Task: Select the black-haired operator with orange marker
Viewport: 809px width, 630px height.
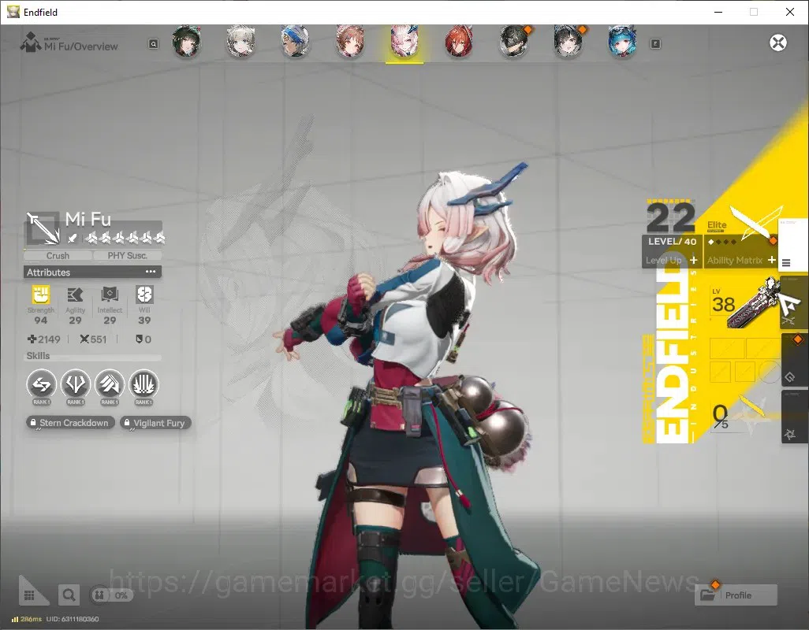Action: [568, 41]
